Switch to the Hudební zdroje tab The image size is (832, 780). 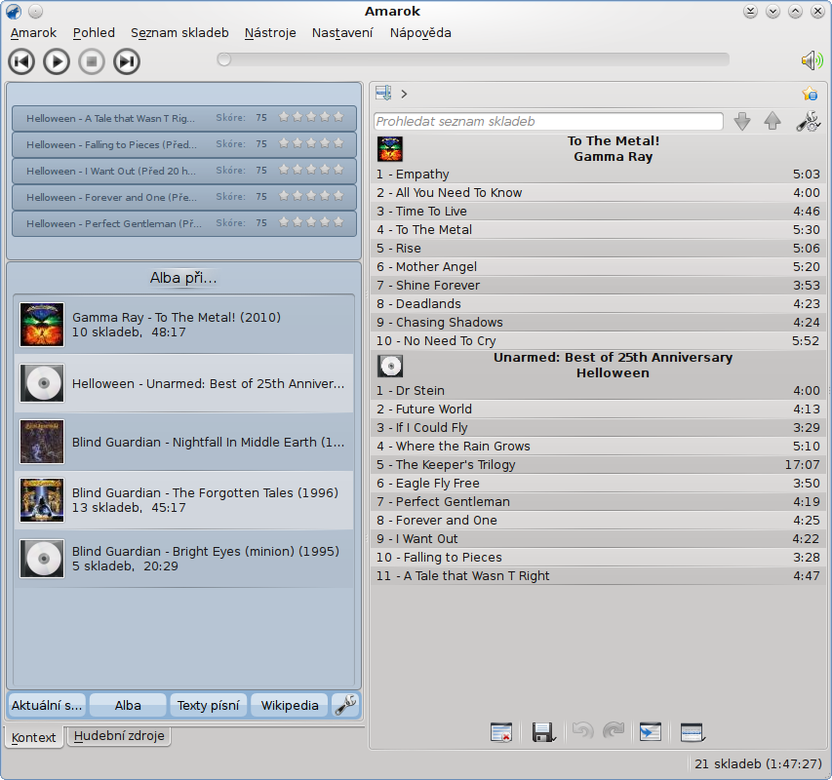coord(119,736)
